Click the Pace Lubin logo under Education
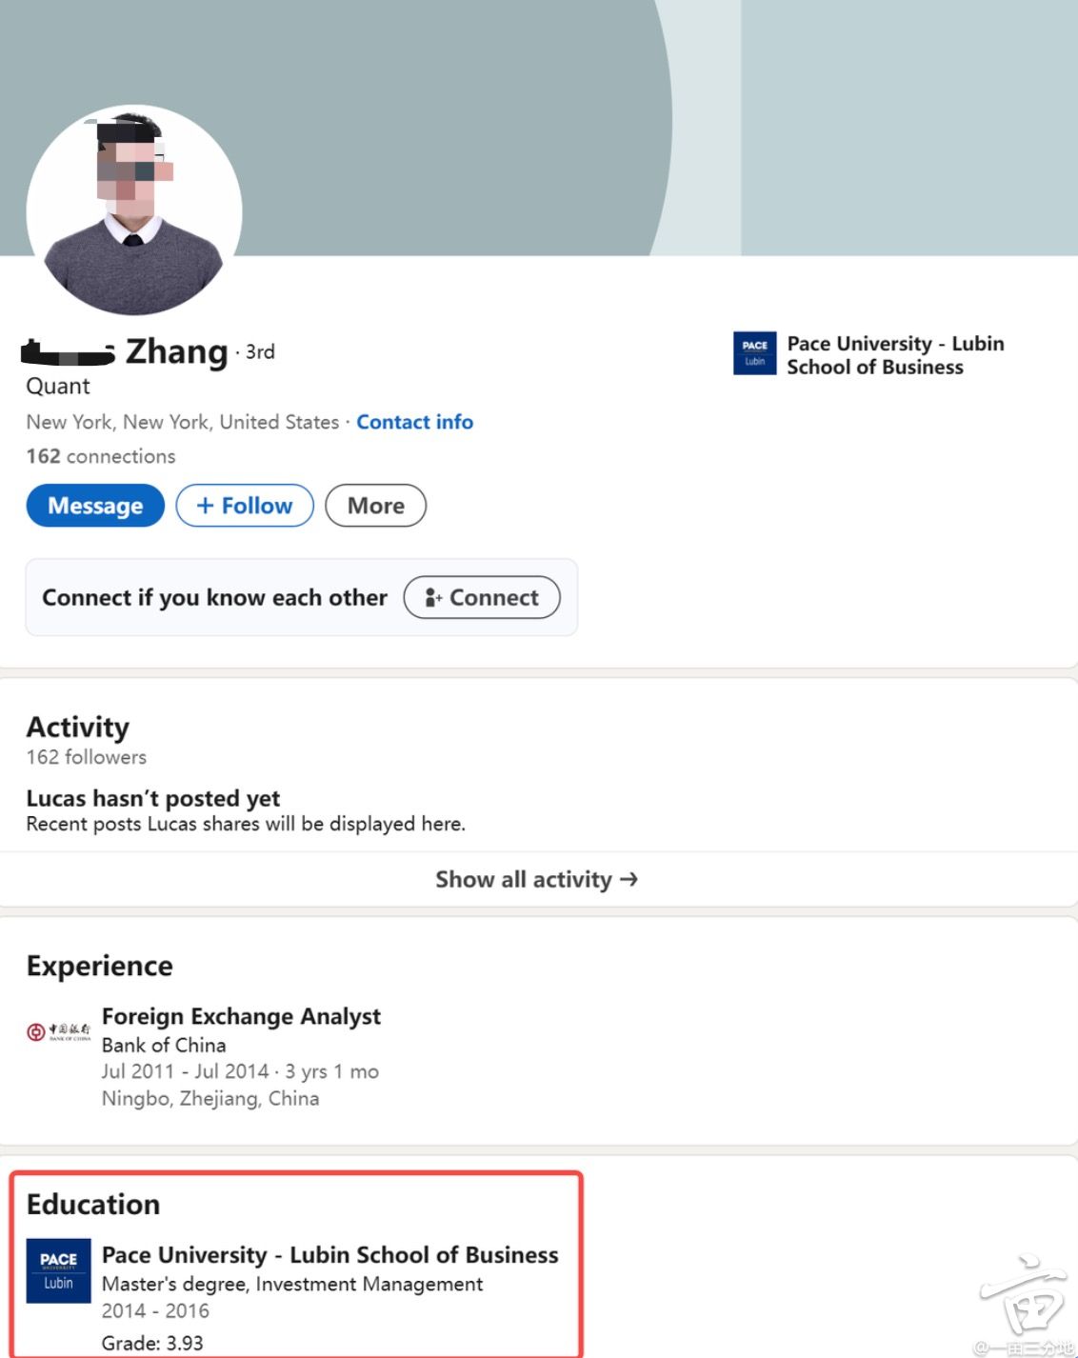This screenshot has width=1078, height=1358. click(58, 1270)
